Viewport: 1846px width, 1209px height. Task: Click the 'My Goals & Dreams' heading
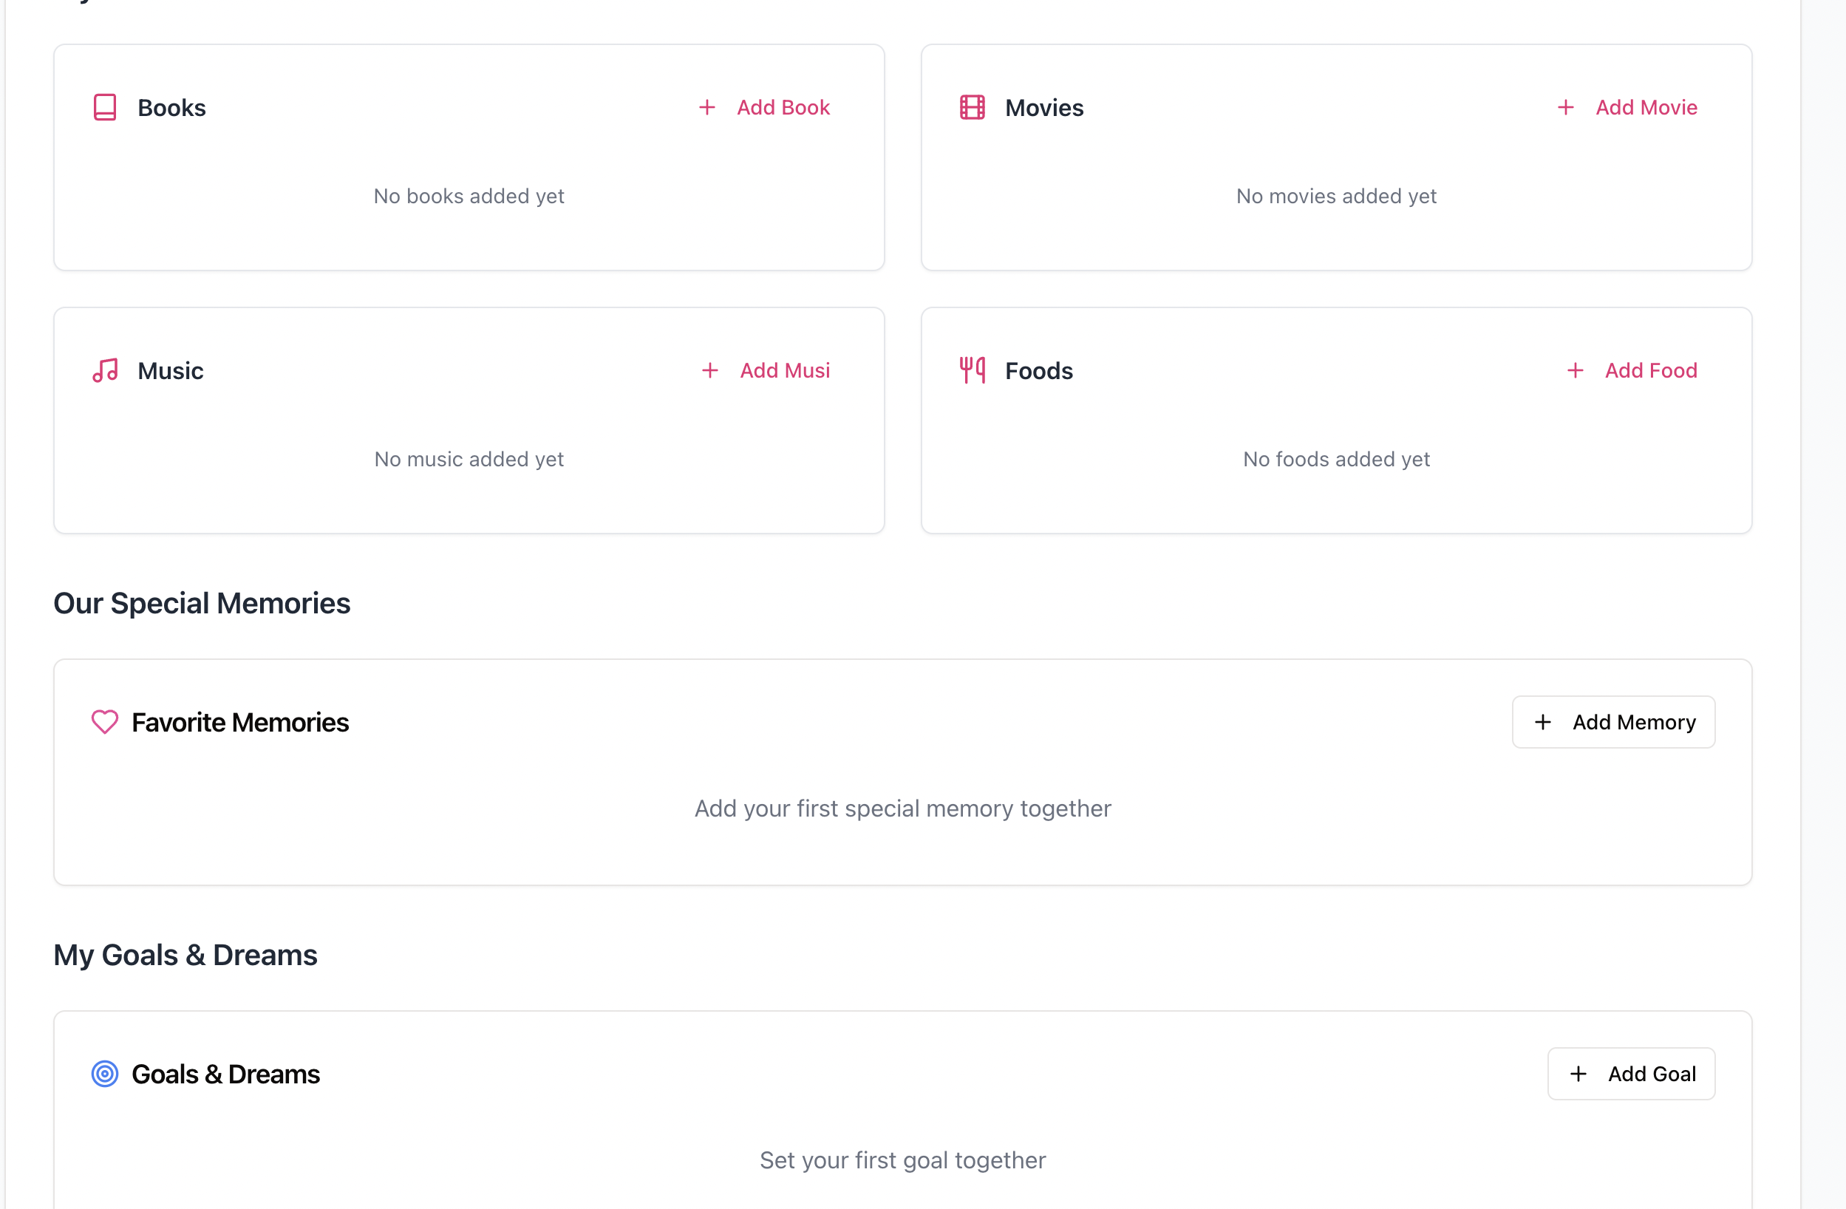coord(185,955)
